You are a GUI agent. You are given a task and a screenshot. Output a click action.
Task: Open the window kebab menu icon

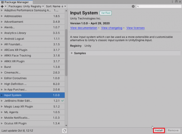172,2
